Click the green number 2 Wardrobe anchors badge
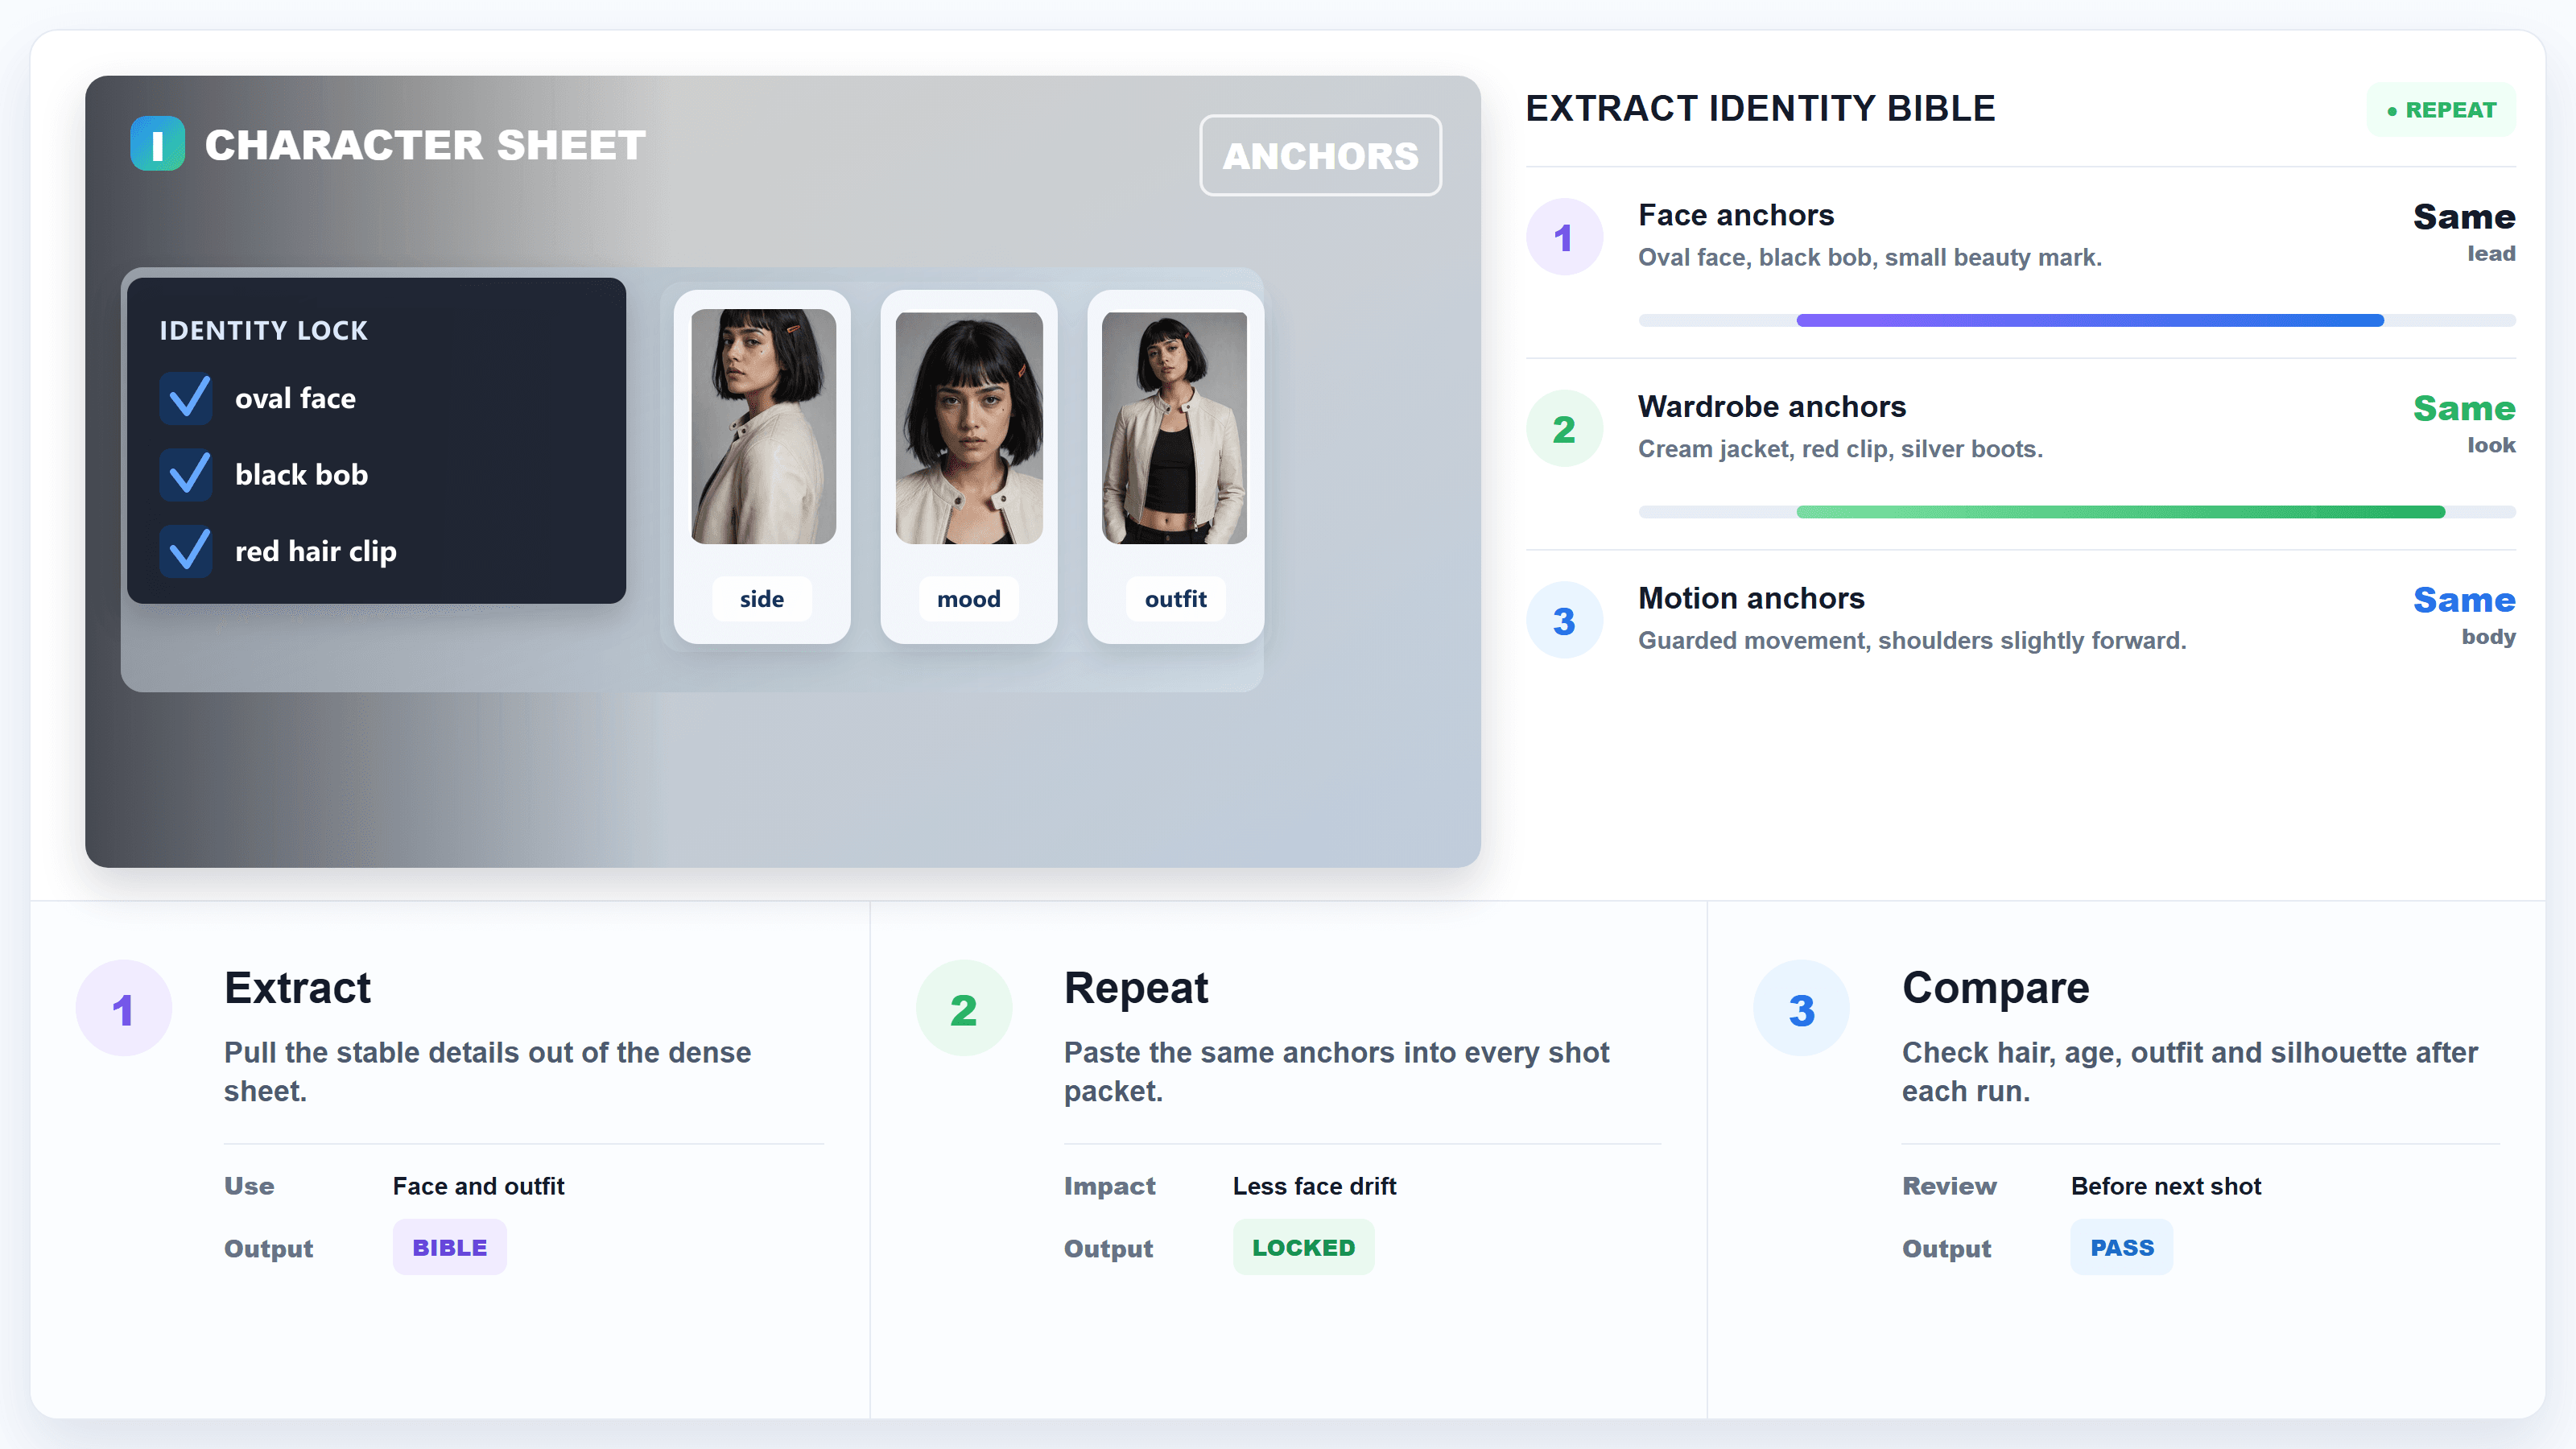 [1564, 429]
